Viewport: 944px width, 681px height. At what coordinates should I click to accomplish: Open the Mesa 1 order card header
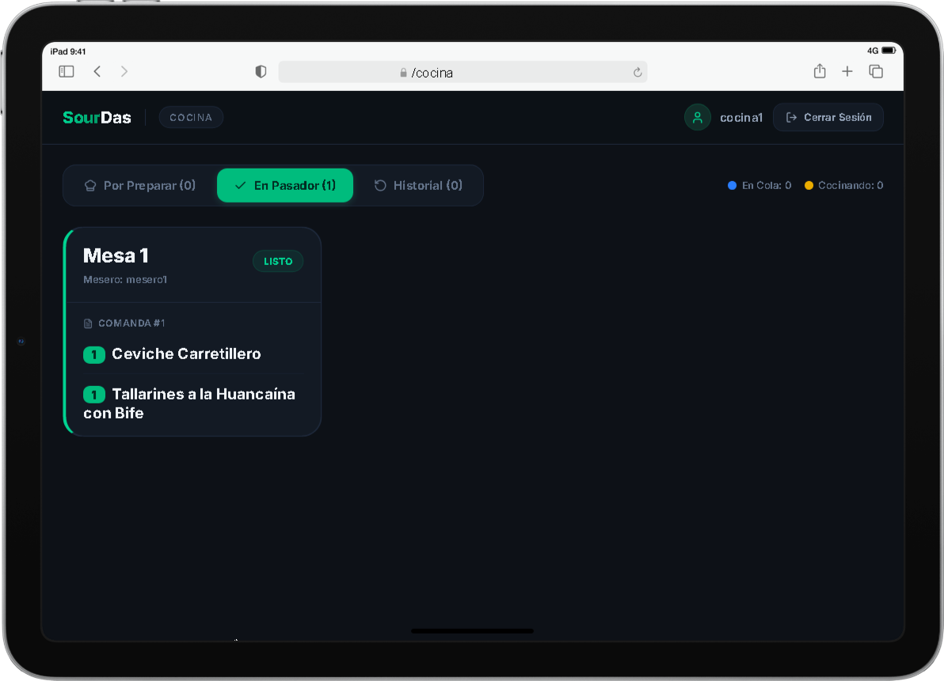[193, 266]
